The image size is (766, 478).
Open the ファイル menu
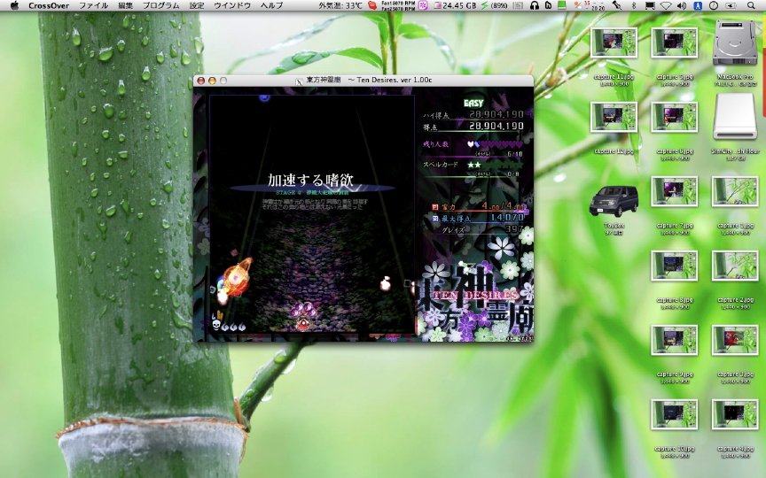(93, 5)
